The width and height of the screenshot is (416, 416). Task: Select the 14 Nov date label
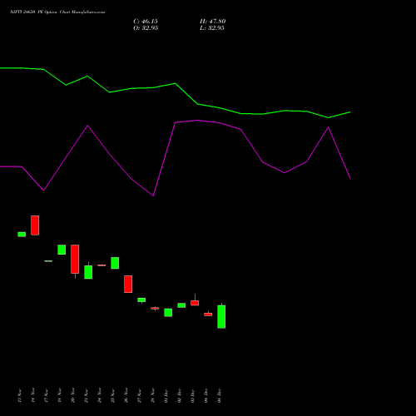pyautogui.click(x=33, y=395)
